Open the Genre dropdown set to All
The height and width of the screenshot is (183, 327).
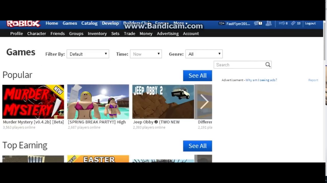pyautogui.click(x=204, y=54)
